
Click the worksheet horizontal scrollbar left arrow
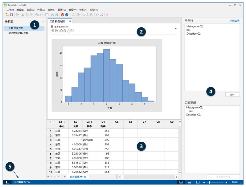tap(119, 177)
